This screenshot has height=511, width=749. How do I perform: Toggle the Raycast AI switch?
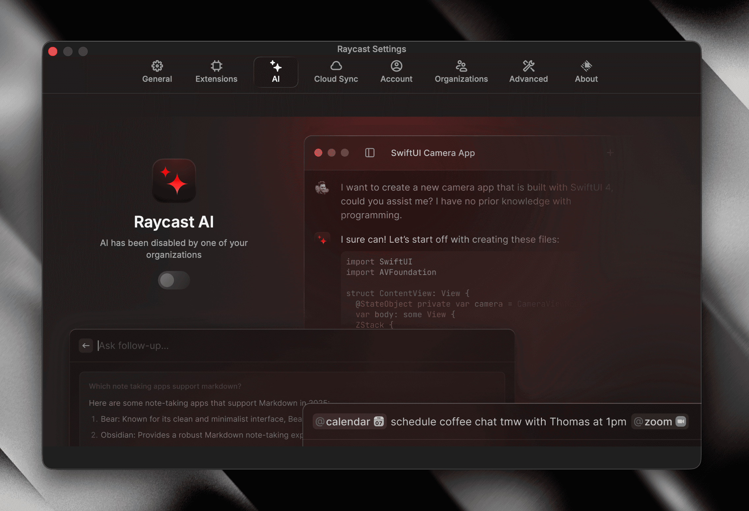coord(174,280)
